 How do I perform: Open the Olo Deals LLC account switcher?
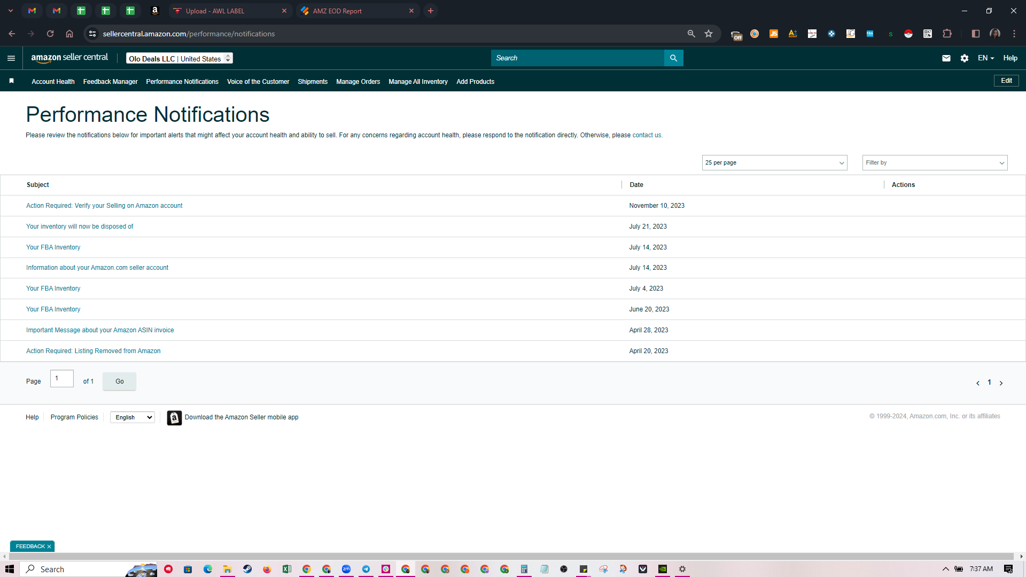click(x=180, y=58)
